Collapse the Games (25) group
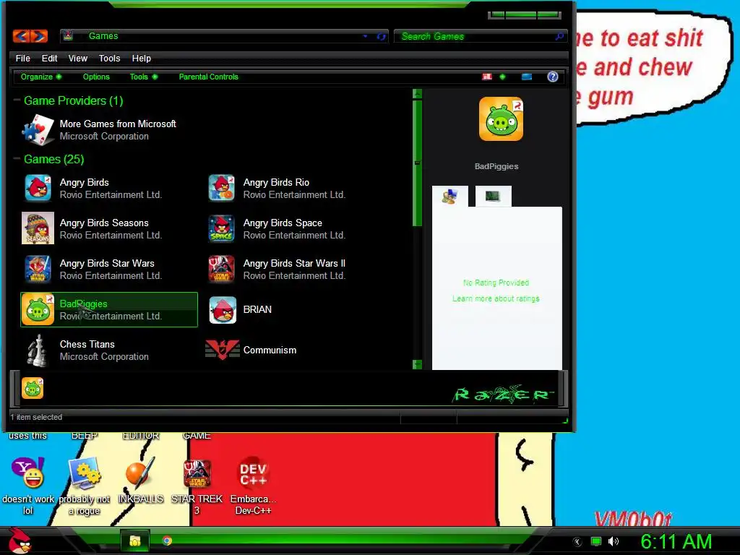740x555 pixels. [x=17, y=158]
